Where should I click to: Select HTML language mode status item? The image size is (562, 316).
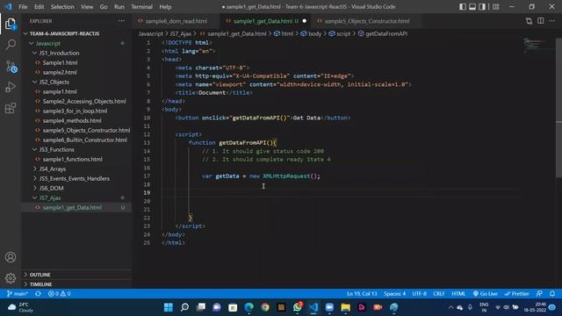point(458,294)
